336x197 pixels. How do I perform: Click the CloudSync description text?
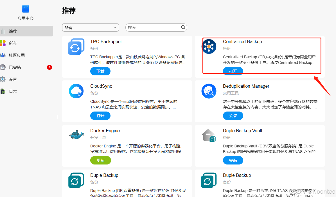coord(134,104)
